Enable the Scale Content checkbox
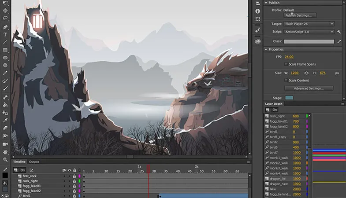346x198 pixels. pos(286,81)
